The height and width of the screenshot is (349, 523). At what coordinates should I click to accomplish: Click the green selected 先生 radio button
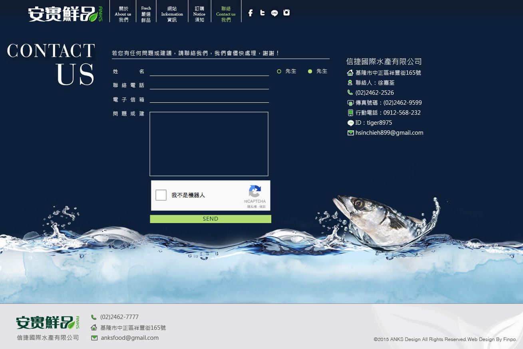click(x=310, y=71)
